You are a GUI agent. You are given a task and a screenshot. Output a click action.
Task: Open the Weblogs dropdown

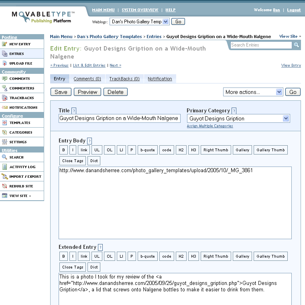click(140, 22)
